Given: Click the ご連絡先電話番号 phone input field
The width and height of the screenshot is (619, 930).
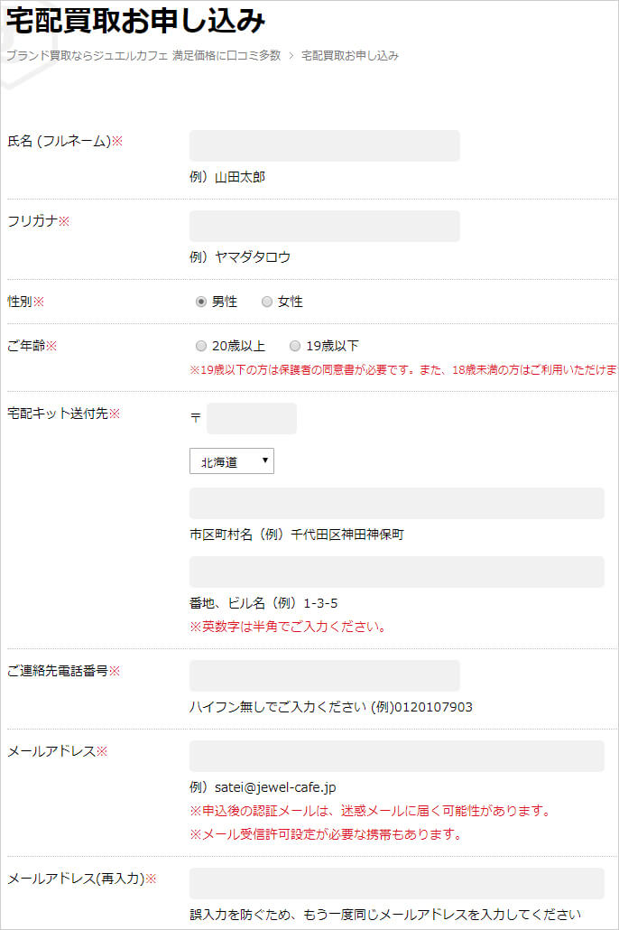Looking at the screenshot, I should click(x=324, y=675).
